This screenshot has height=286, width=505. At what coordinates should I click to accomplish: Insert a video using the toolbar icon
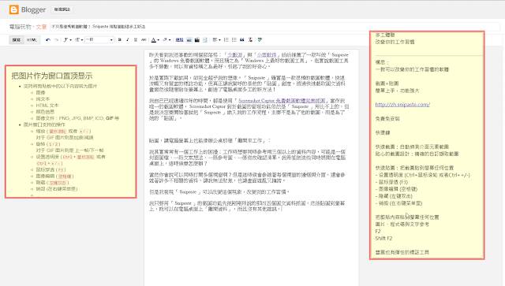tap(197, 40)
